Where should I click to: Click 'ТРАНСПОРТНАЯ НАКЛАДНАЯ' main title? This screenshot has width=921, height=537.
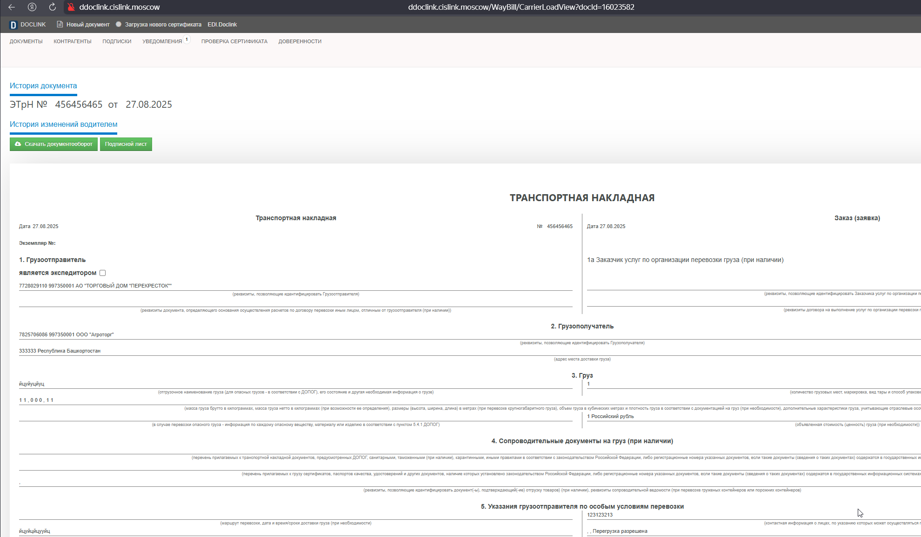(582, 198)
